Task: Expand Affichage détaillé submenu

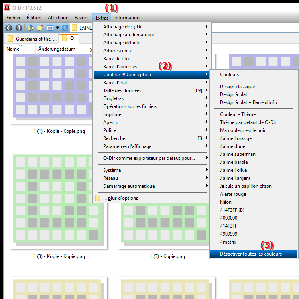Action: point(152,43)
